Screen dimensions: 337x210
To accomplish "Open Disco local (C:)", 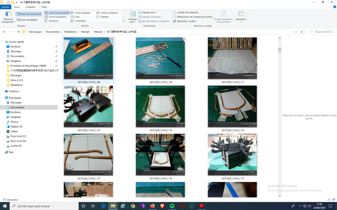I will click(18, 136).
